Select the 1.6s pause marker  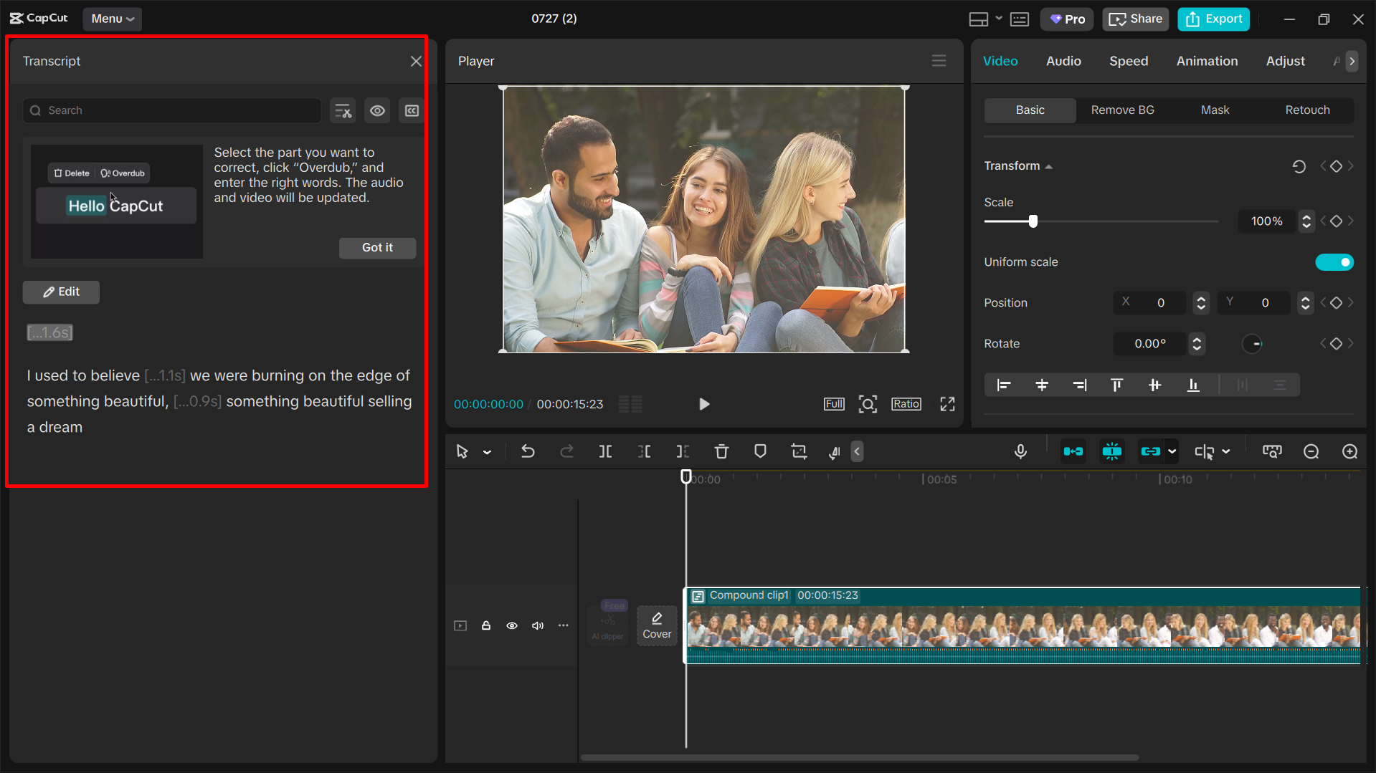click(49, 332)
